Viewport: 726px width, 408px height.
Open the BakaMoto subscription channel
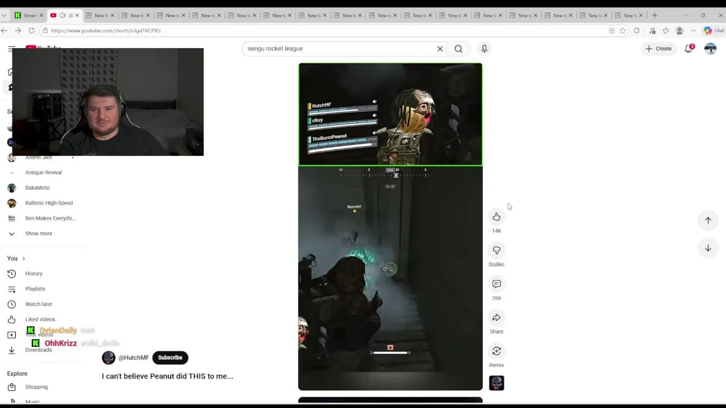(37, 188)
